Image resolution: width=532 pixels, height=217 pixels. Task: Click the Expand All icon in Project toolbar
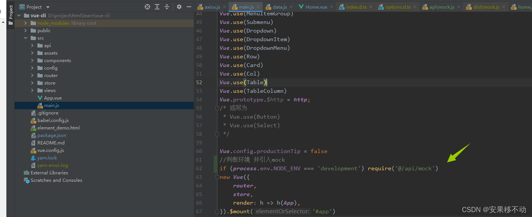pyautogui.click(x=157, y=6)
